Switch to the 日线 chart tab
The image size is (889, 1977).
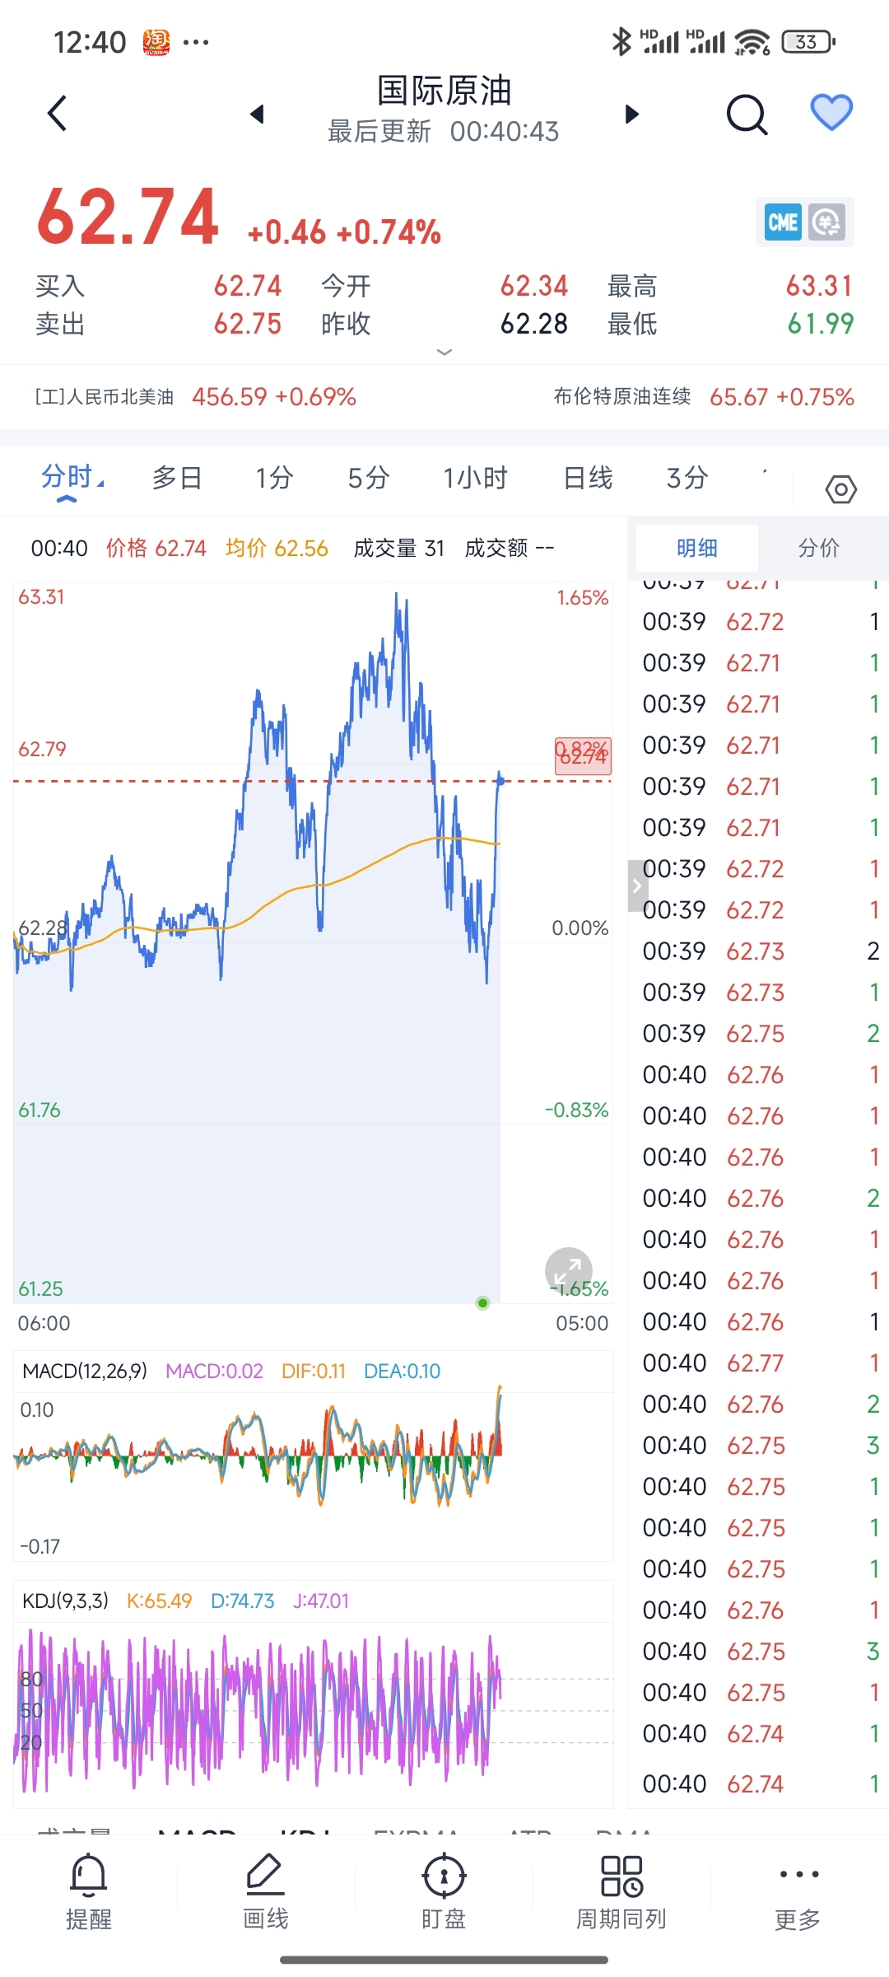(x=588, y=478)
